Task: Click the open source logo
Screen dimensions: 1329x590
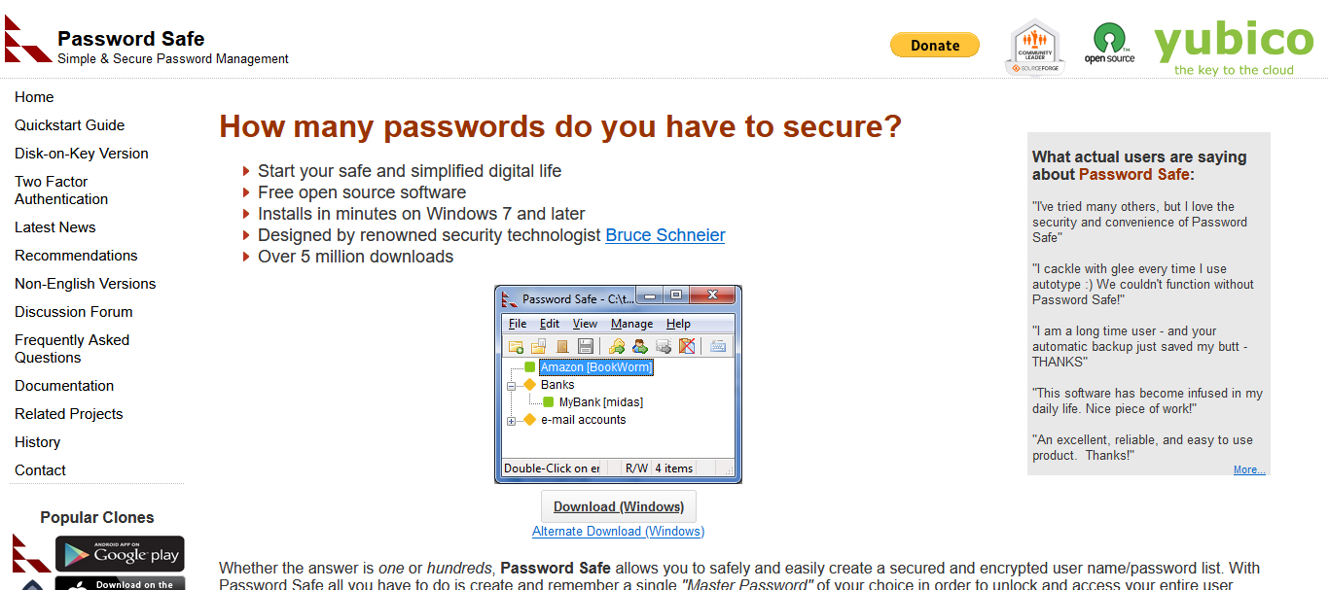Action: 1109,41
